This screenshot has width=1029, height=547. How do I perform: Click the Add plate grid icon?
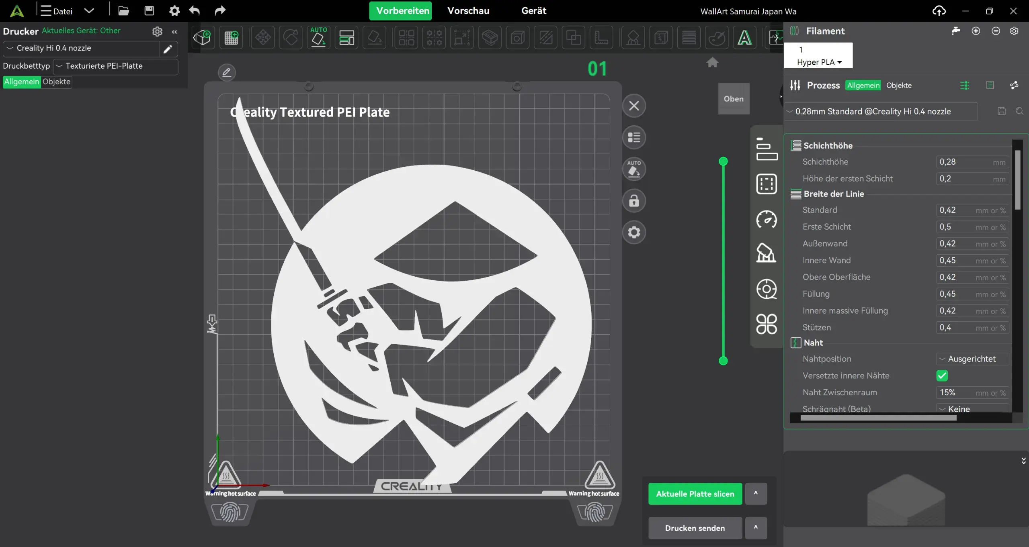[231, 38]
